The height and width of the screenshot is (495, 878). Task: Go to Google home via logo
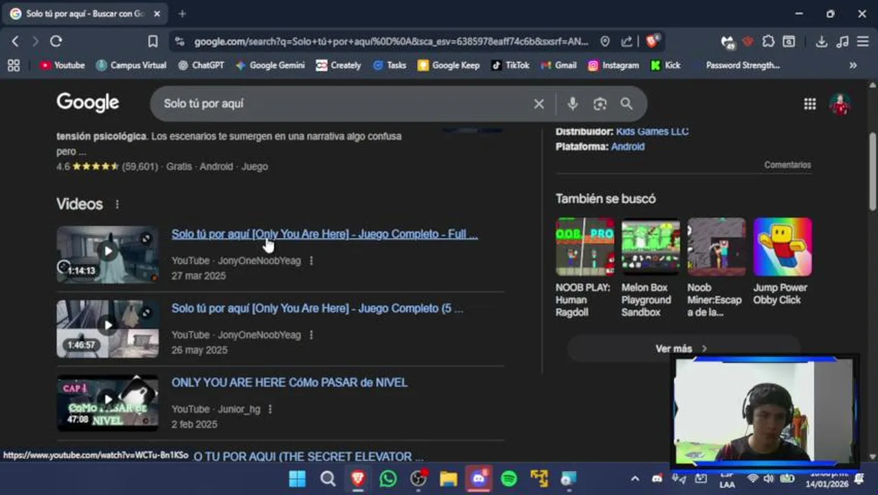(x=88, y=103)
